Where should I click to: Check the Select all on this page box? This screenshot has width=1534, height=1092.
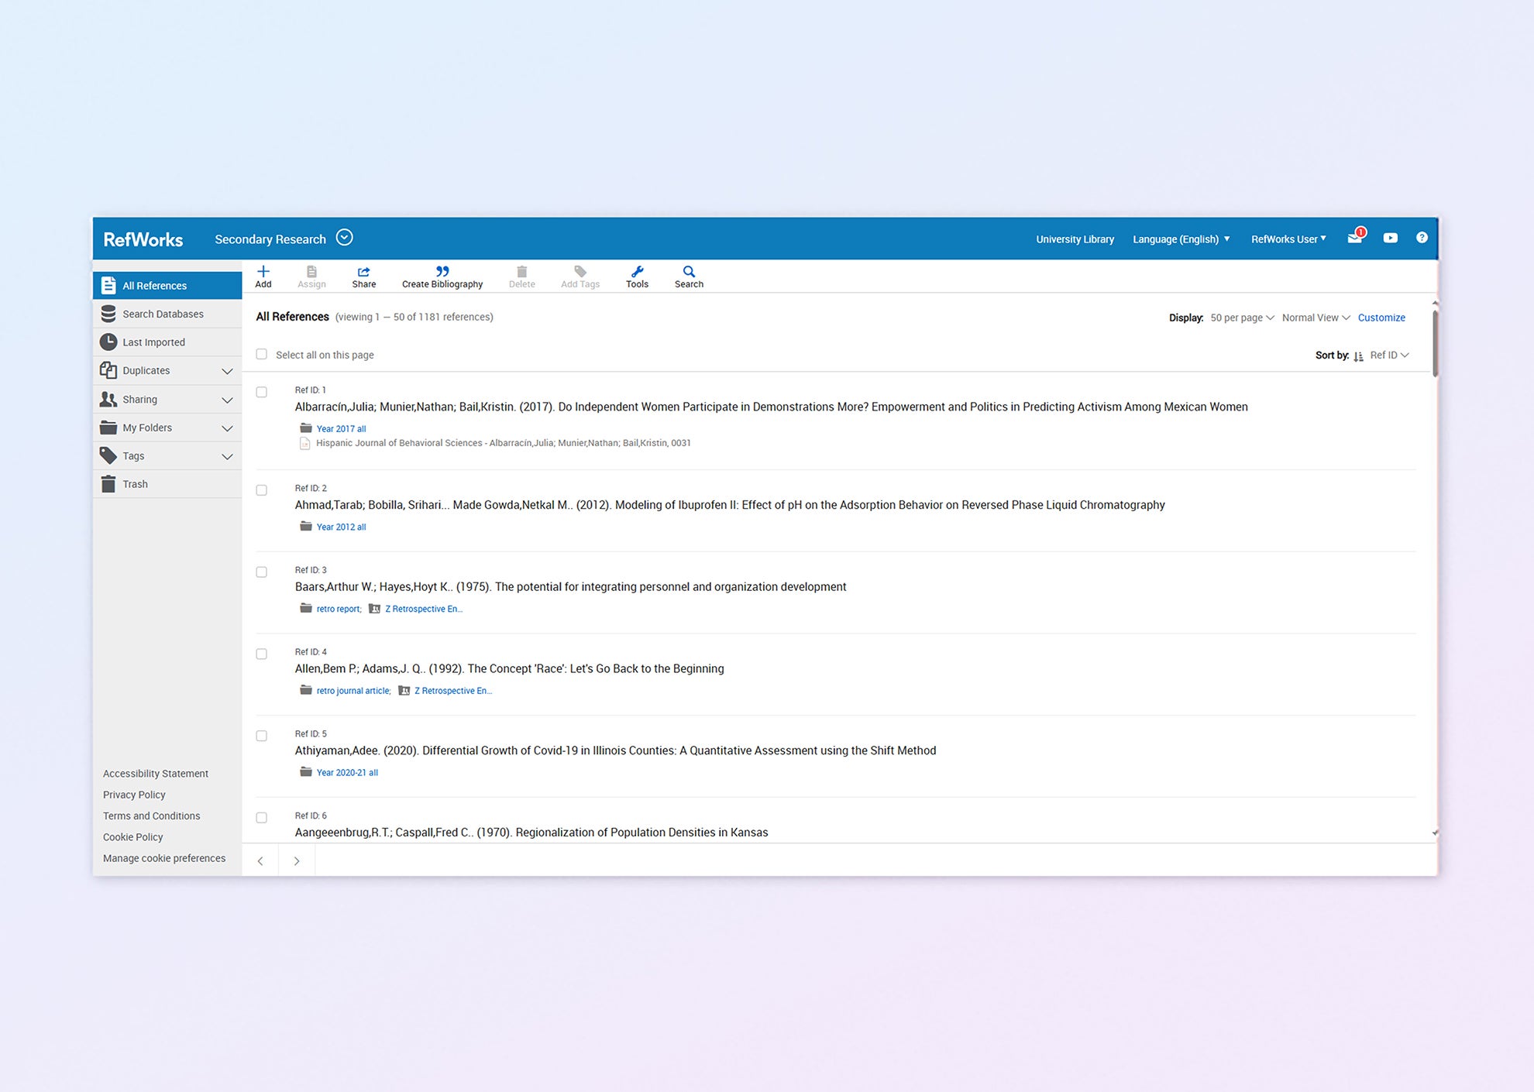pos(262,355)
